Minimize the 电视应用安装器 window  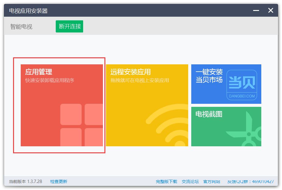click(x=256, y=11)
